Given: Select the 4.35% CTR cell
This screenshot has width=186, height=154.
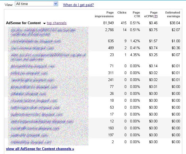Looking at the screenshot, I should coord(135,55).
